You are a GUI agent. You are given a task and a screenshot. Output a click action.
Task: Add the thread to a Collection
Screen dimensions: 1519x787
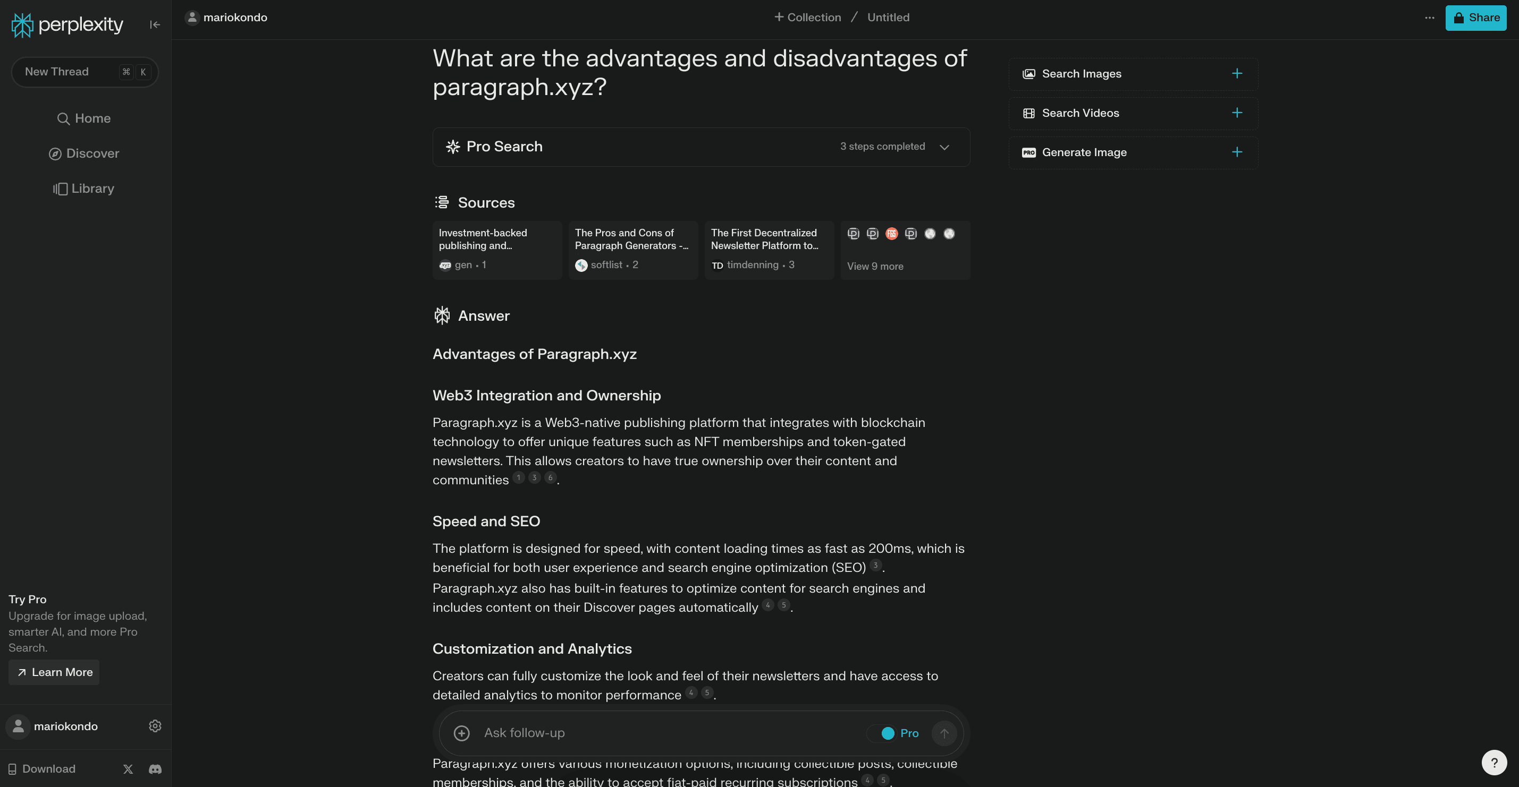[x=807, y=17]
